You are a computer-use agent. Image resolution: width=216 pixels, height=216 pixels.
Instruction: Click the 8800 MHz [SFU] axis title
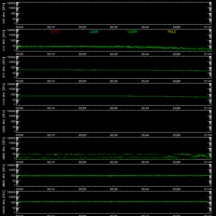tap(4, 175)
